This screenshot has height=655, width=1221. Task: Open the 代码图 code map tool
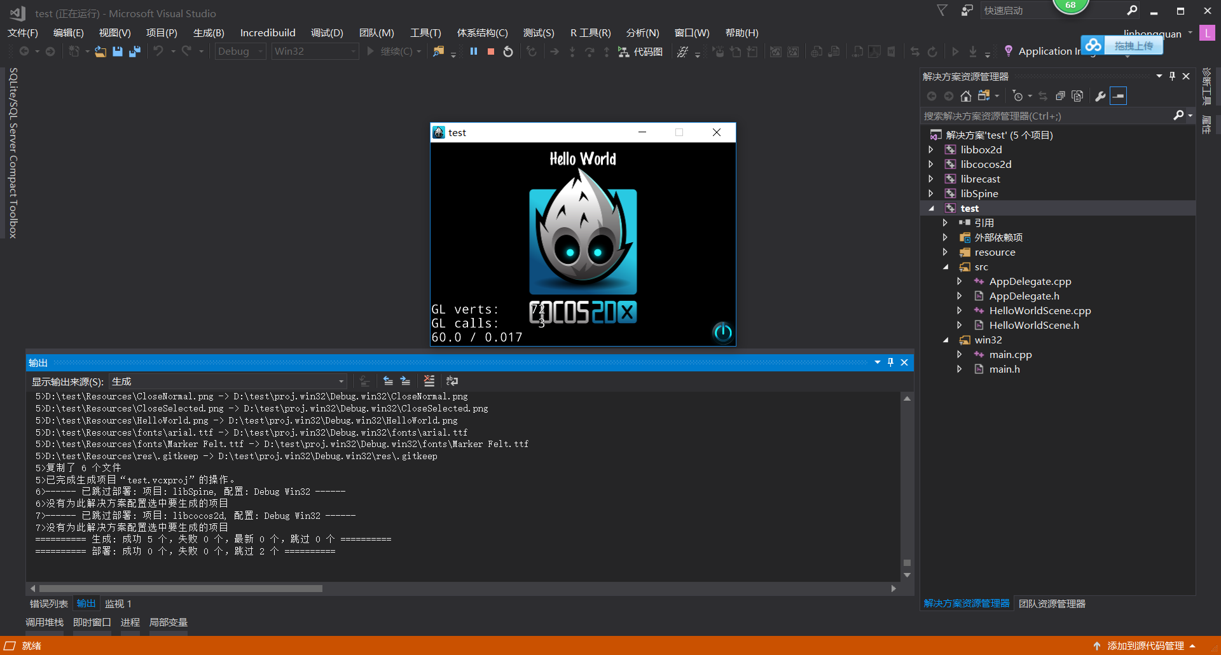coord(640,52)
